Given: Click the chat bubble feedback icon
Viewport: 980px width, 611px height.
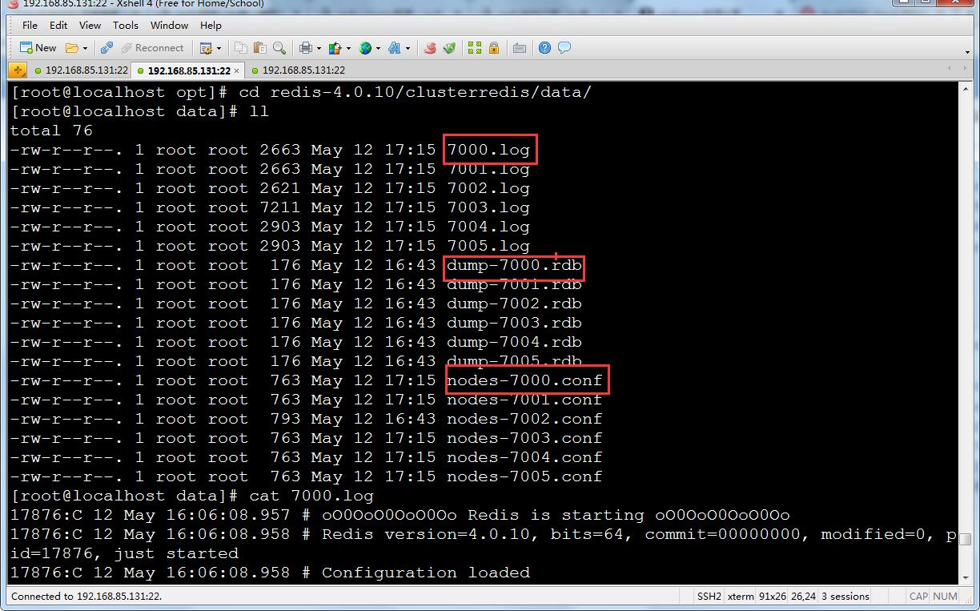Looking at the screenshot, I should click(564, 48).
